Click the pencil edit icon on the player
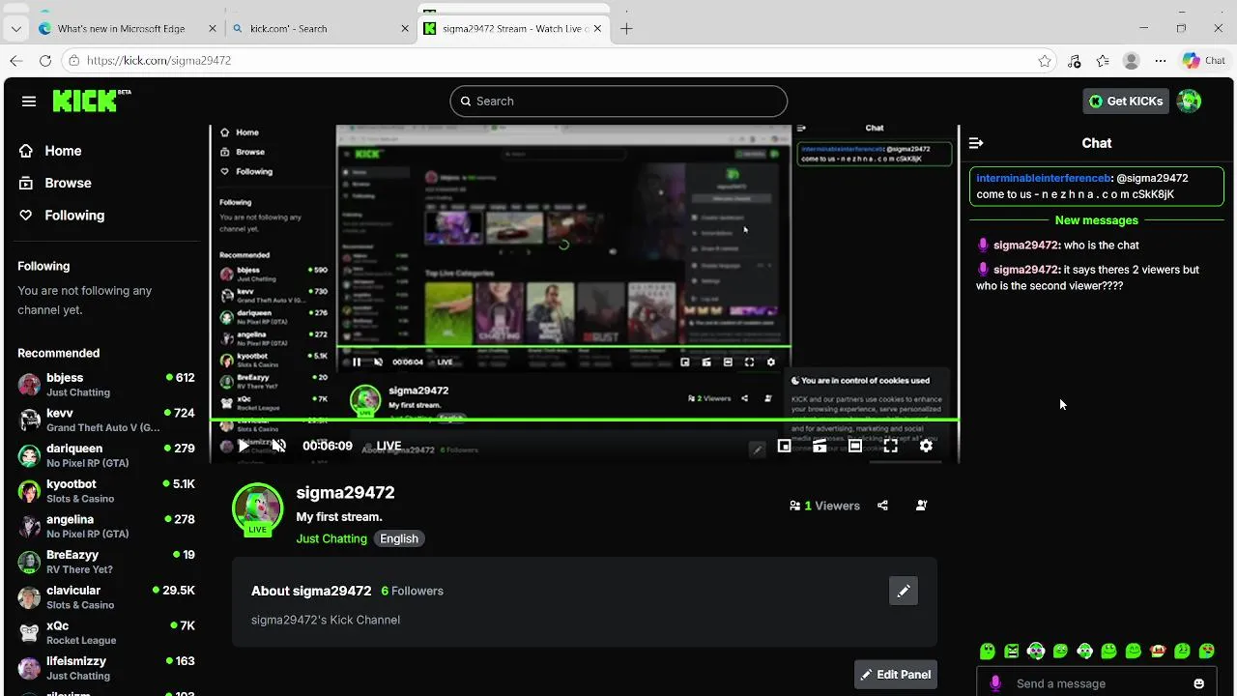The width and height of the screenshot is (1237, 696). click(758, 449)
